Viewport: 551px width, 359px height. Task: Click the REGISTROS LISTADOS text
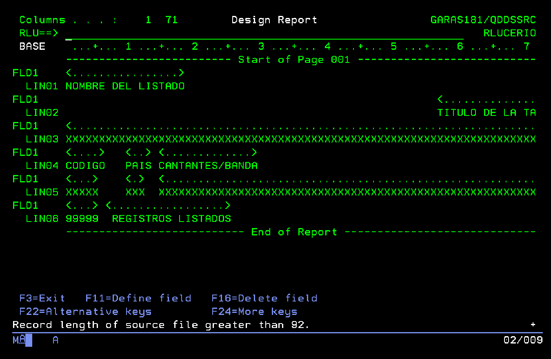(x=171, y=219)
